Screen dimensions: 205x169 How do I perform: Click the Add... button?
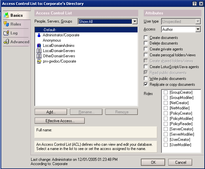coord(51,112)
